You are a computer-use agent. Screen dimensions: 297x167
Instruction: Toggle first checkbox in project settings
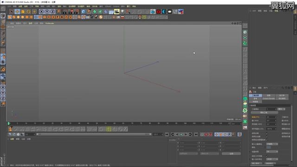(267, 133)
